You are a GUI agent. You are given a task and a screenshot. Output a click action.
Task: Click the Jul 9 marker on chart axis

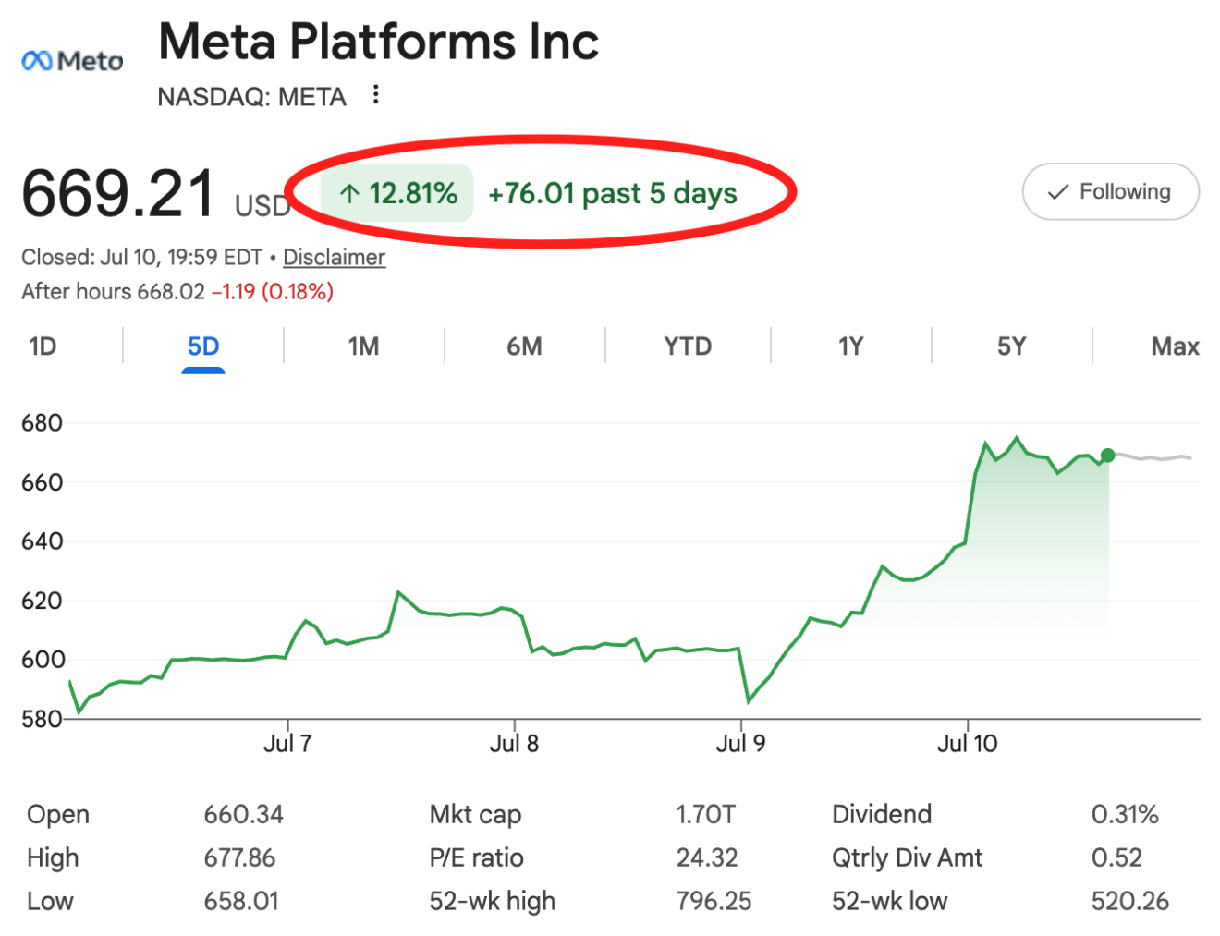coord(740,743)
